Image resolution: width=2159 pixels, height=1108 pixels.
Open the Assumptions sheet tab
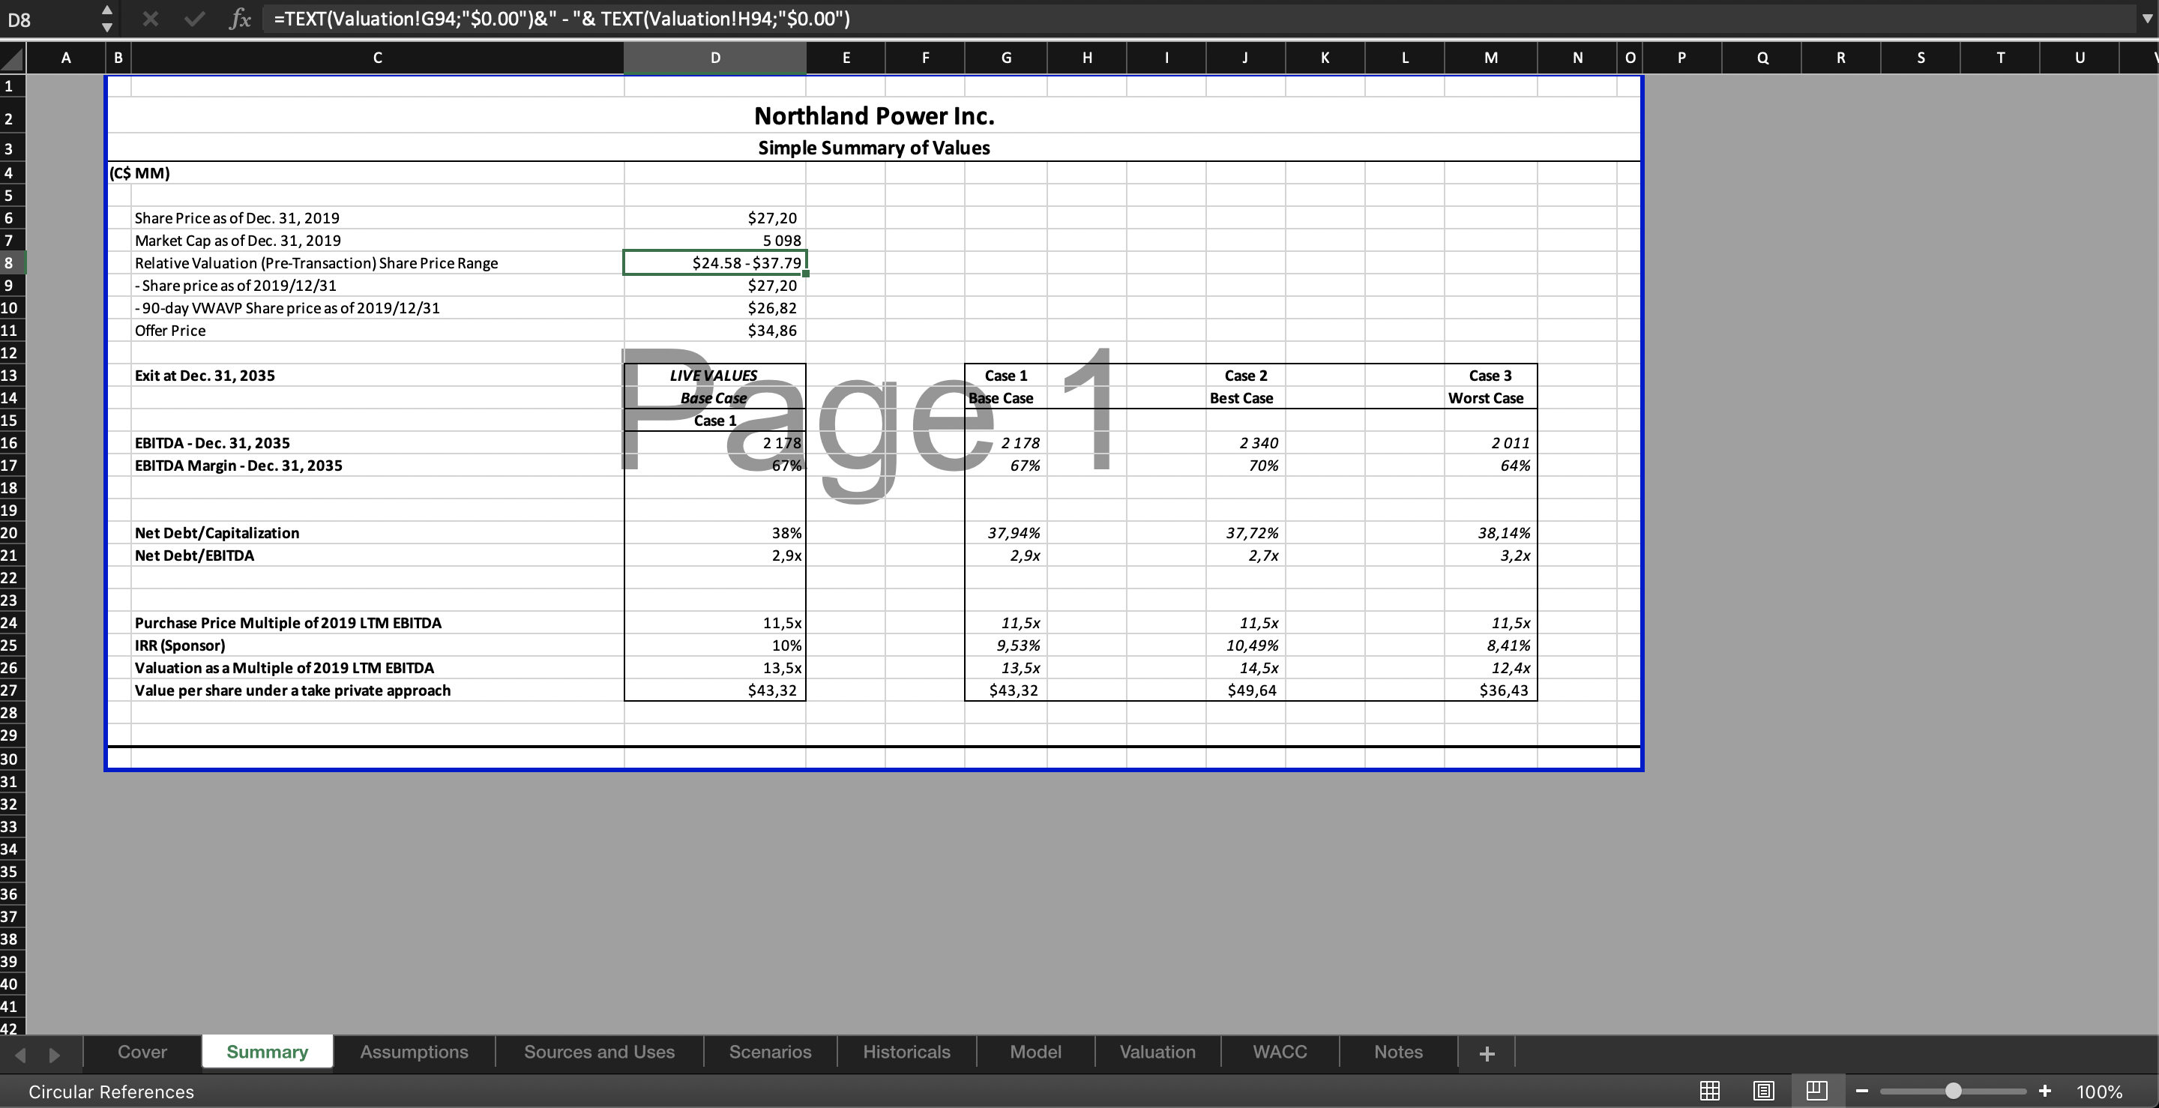[x=414, y=1052]
